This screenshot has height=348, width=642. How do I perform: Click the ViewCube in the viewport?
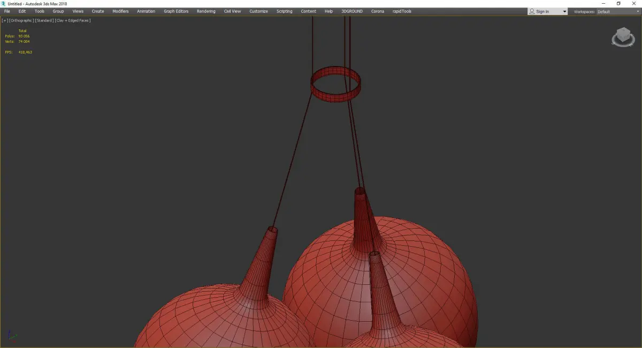click(622, 37)
